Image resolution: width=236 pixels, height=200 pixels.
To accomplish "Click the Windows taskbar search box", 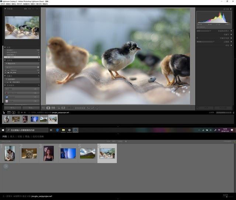I will tap(27, 130).
